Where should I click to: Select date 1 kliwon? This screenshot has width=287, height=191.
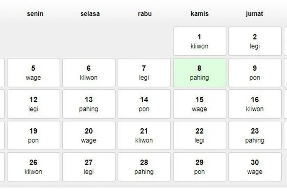click(x=199, y=41)
